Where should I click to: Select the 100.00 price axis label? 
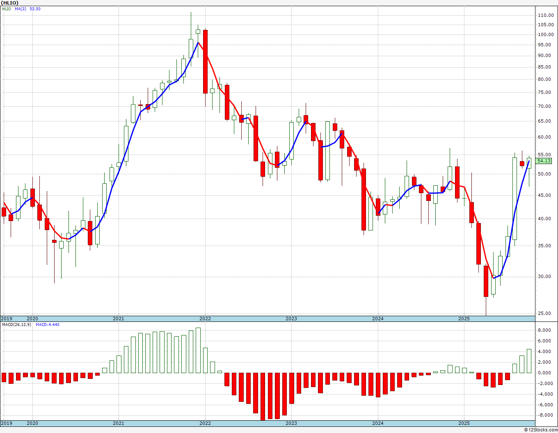click(545, 34)
